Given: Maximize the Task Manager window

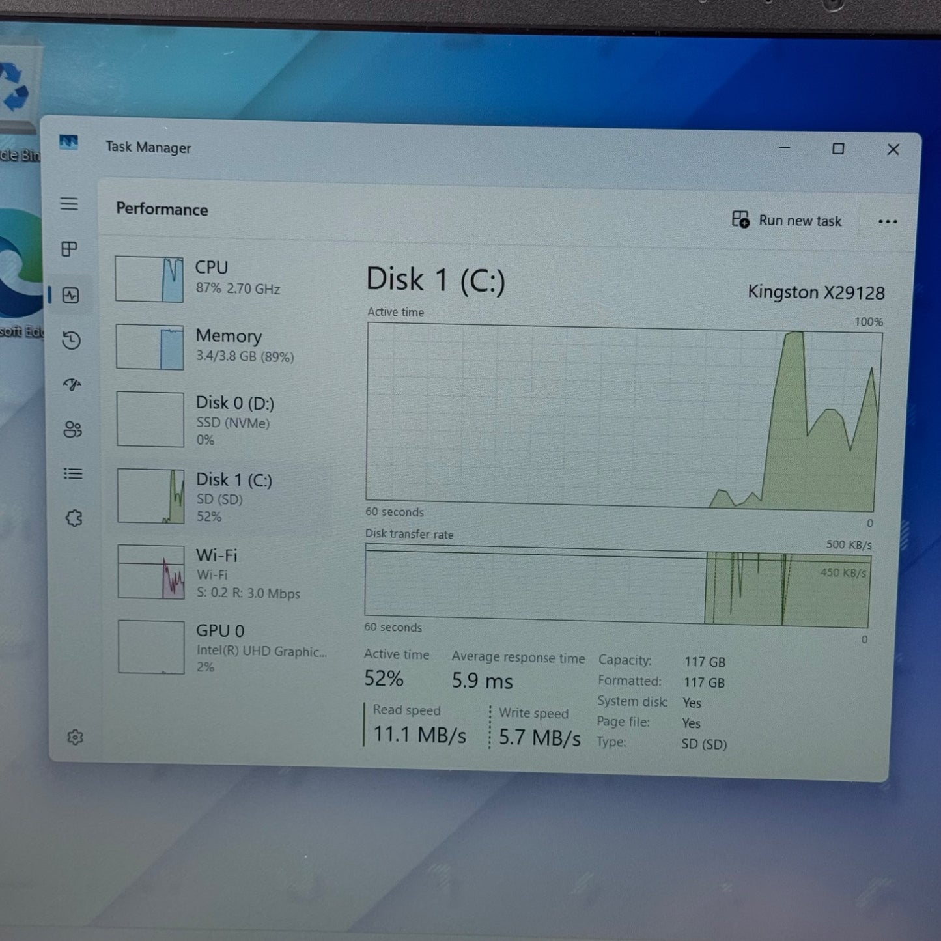Looking at the screenshot, I should click(x=838, y=149).
